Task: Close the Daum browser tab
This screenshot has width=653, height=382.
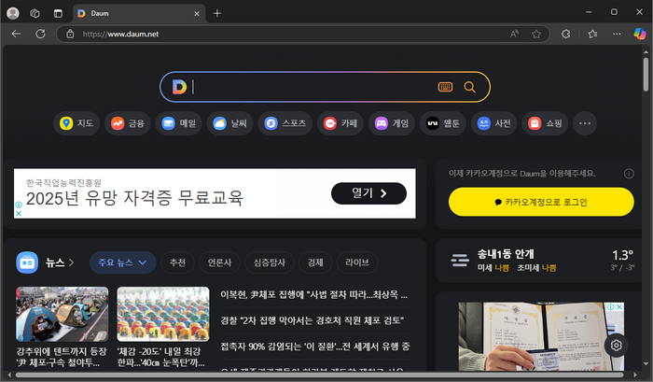Action: 197,14
